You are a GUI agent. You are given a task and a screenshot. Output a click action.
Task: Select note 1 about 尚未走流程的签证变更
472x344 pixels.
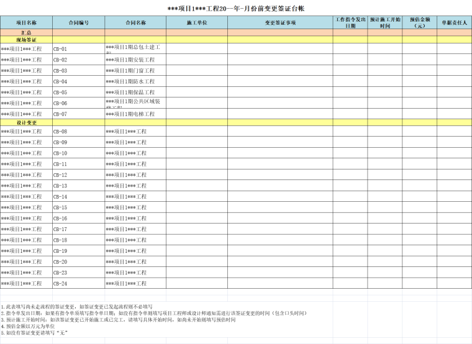point(77,307)
